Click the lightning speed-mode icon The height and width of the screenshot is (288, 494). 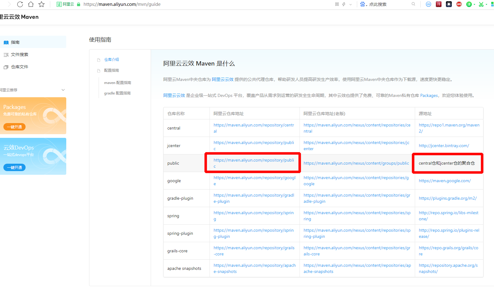point(344,4)
